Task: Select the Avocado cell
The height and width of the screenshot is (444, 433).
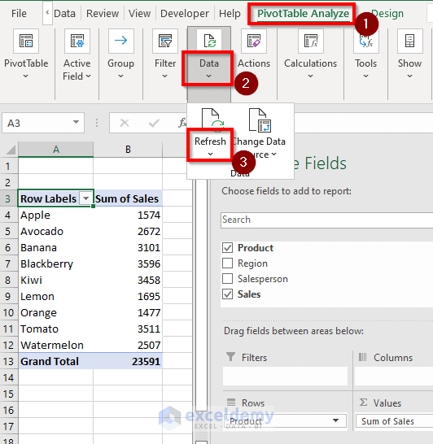Action: pos(56,231)
